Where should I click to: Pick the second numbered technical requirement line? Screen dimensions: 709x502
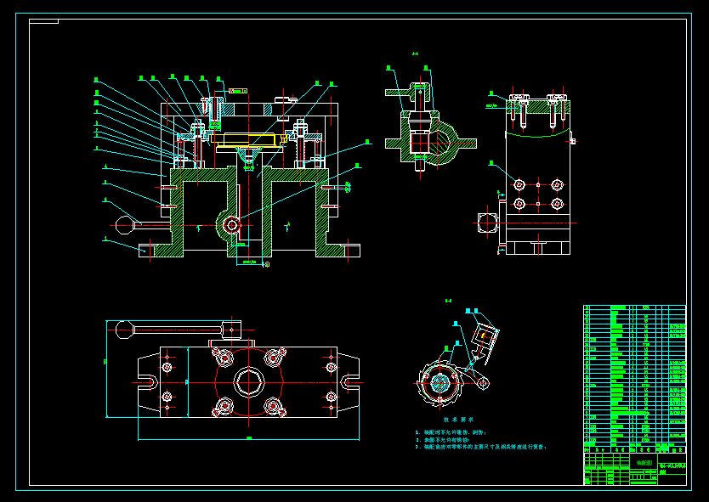(x=443, y=440)
